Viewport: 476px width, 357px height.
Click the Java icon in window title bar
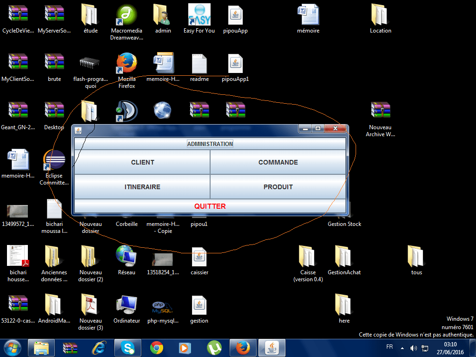click(78, 130)
